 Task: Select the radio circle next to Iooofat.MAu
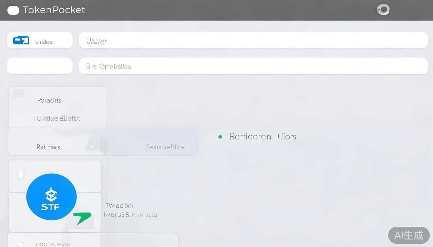[x=21, y=244]
